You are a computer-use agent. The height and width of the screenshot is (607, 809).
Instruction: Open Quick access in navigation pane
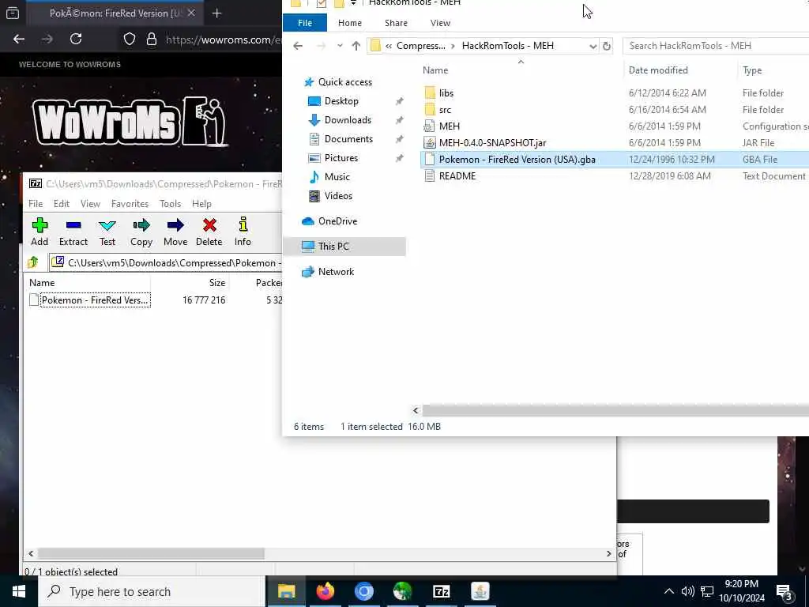(x=344, y=82)
